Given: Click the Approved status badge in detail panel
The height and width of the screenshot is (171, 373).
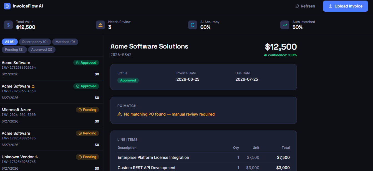Looking at the screenshot, I should 128,80.
